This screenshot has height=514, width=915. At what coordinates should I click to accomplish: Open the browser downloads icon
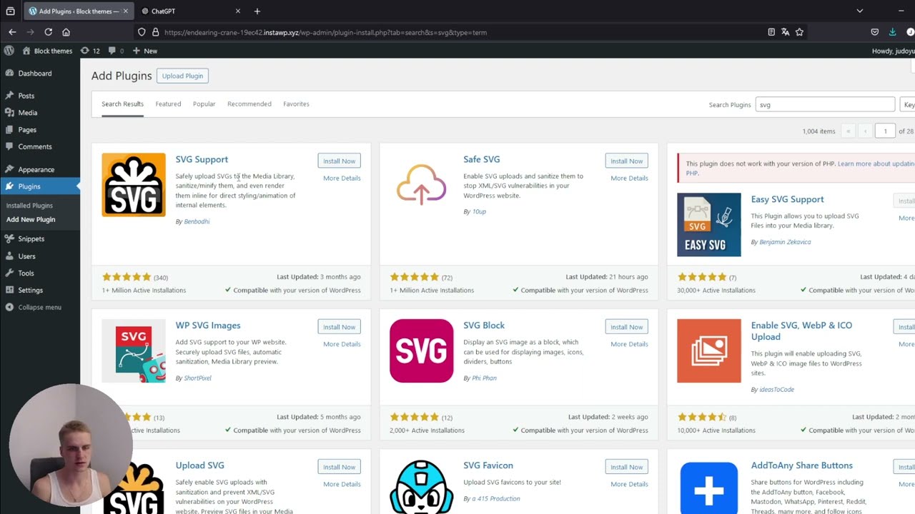[892, 32]
